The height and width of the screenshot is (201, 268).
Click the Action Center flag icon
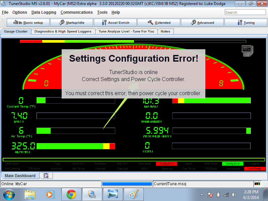tap(210, 195)
